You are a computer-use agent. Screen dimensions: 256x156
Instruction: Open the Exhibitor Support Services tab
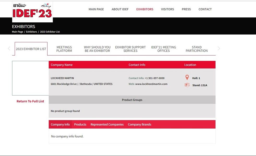pos(130,49)
